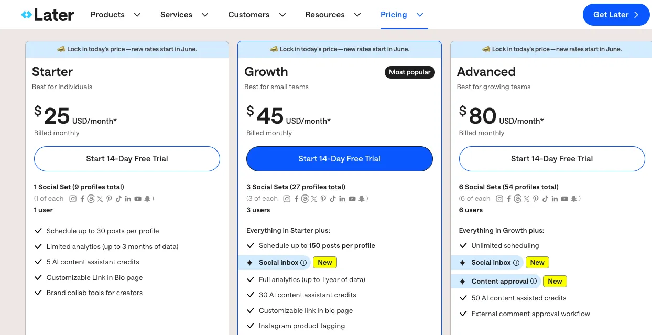Click sparkle icon beside Content approval
This screenshot has height=335, width=652.
(462, 282)
